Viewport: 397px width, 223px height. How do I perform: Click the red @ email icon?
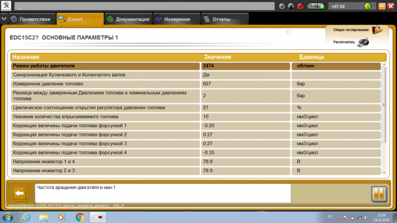[x=301, y=6]
